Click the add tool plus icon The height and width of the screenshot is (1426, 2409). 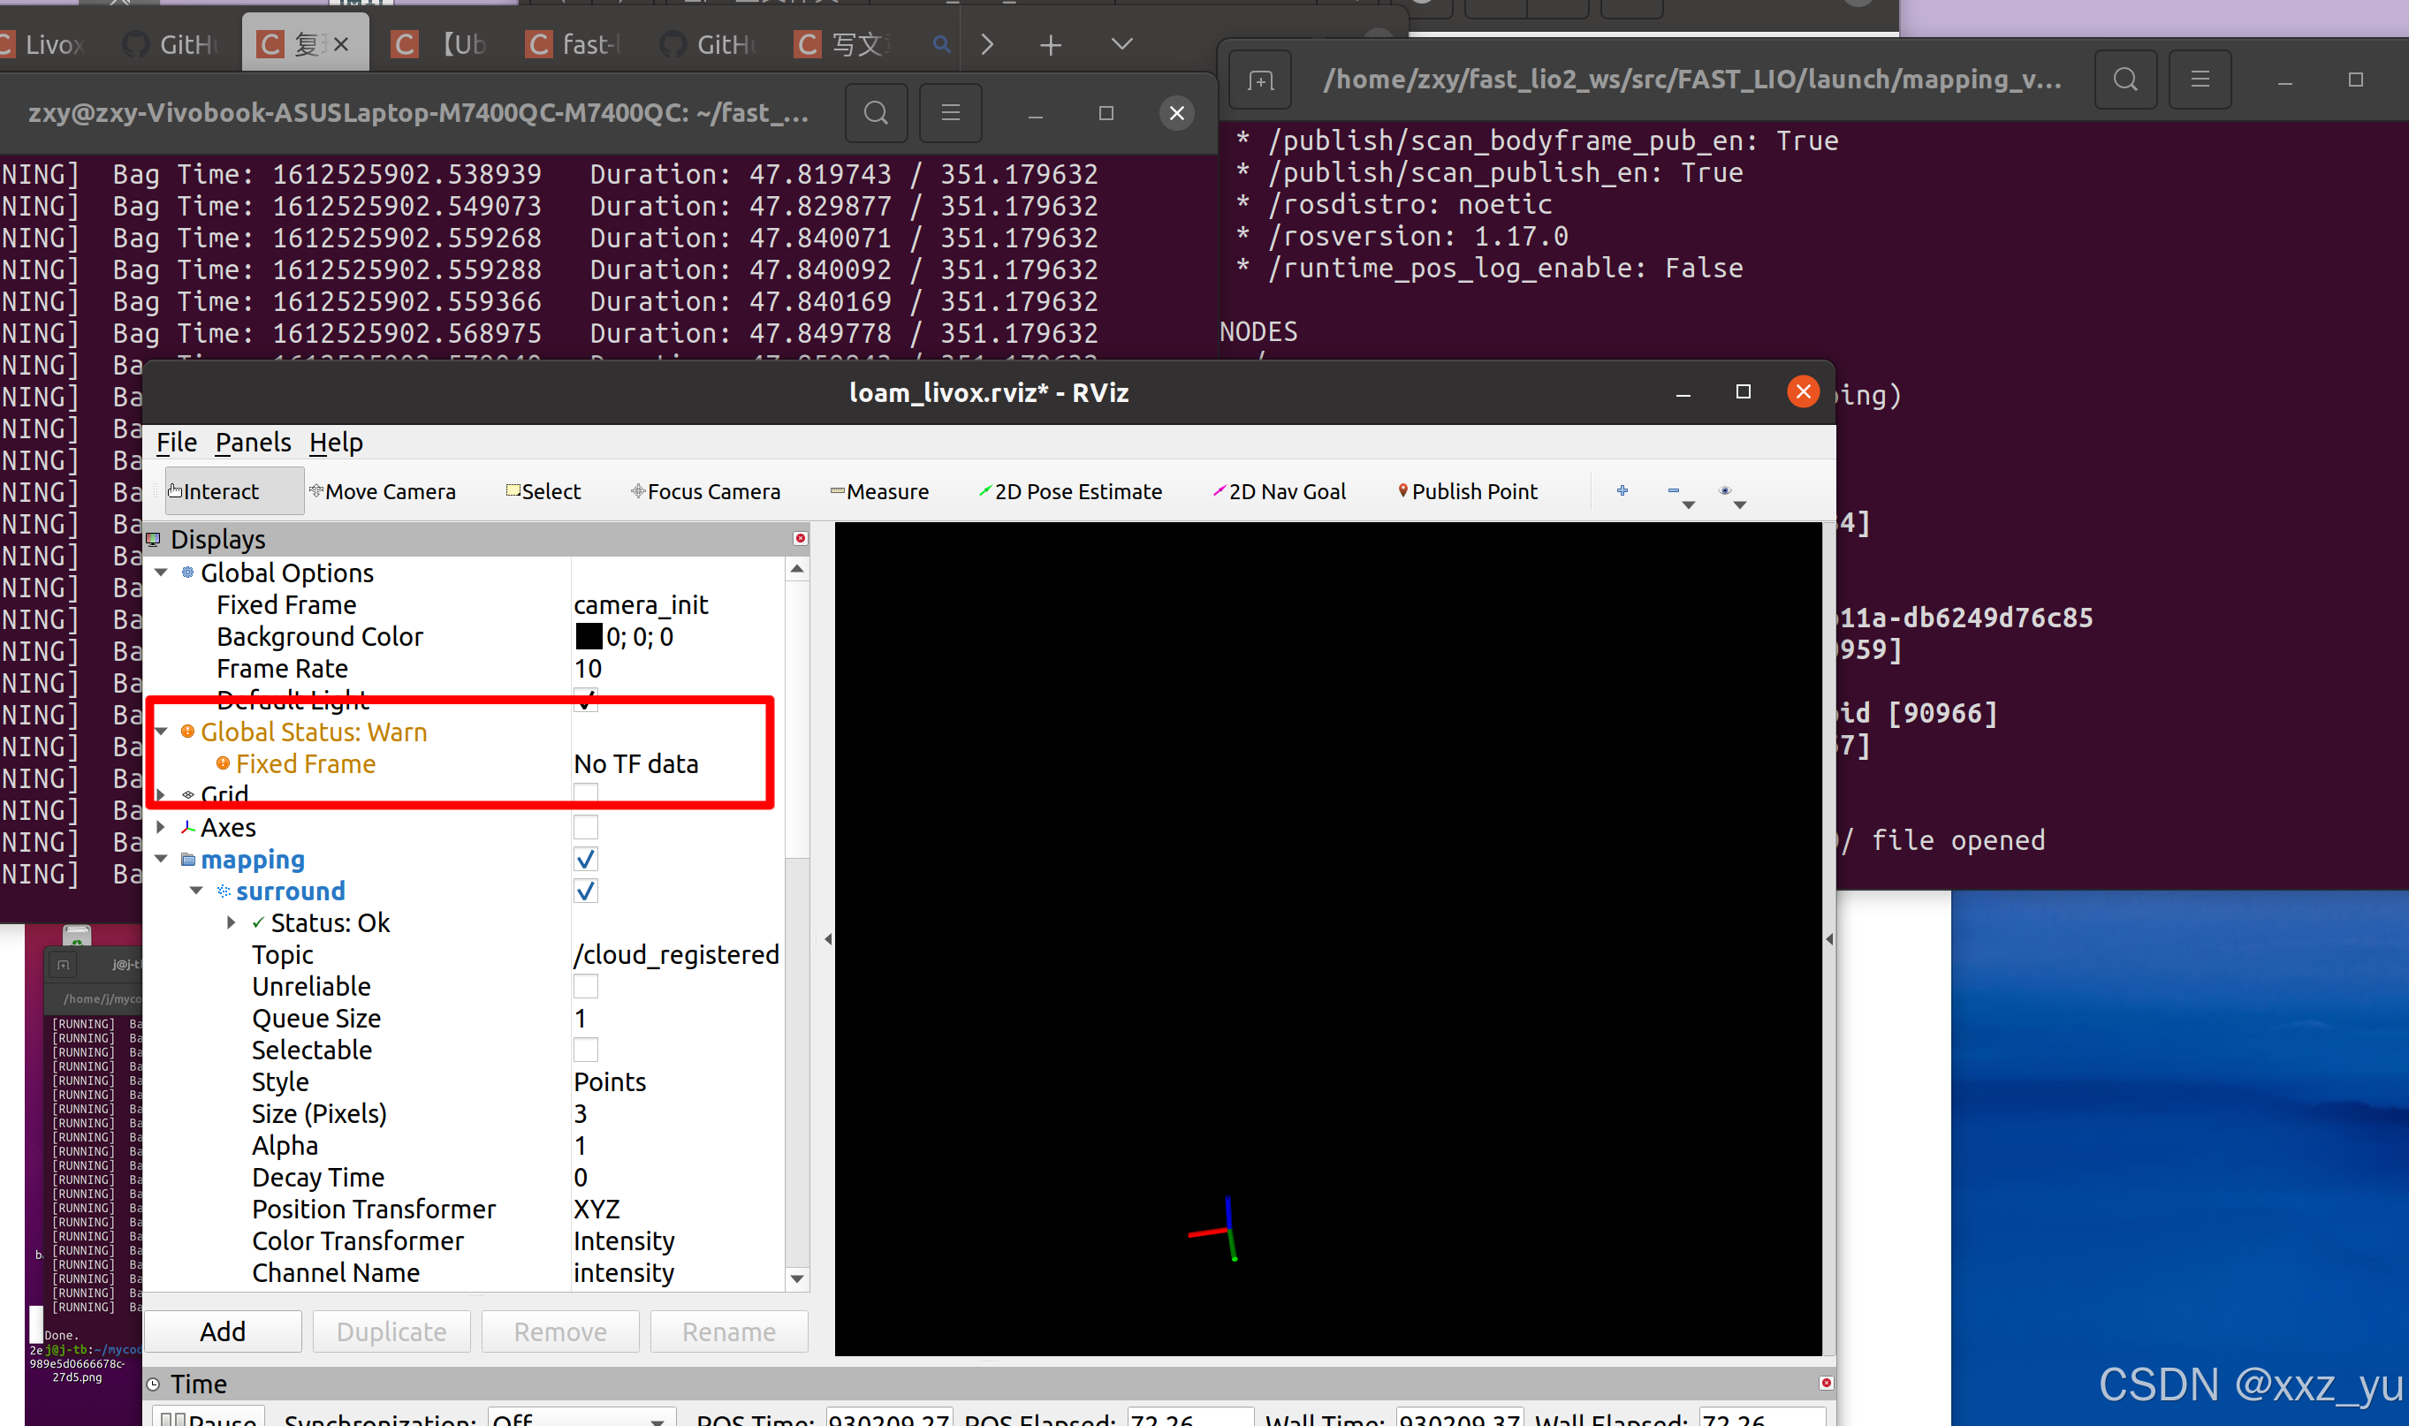(1621, 491)
